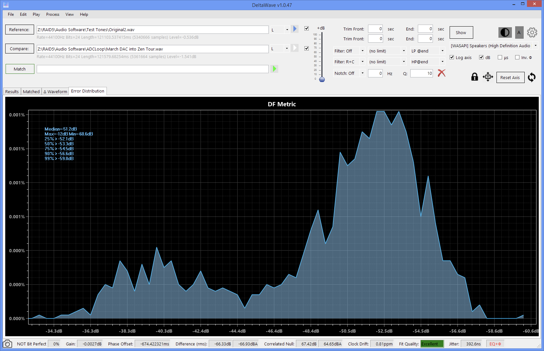
Task: Expand the 'Filter: R+C' dropdown
Action: 349,62
